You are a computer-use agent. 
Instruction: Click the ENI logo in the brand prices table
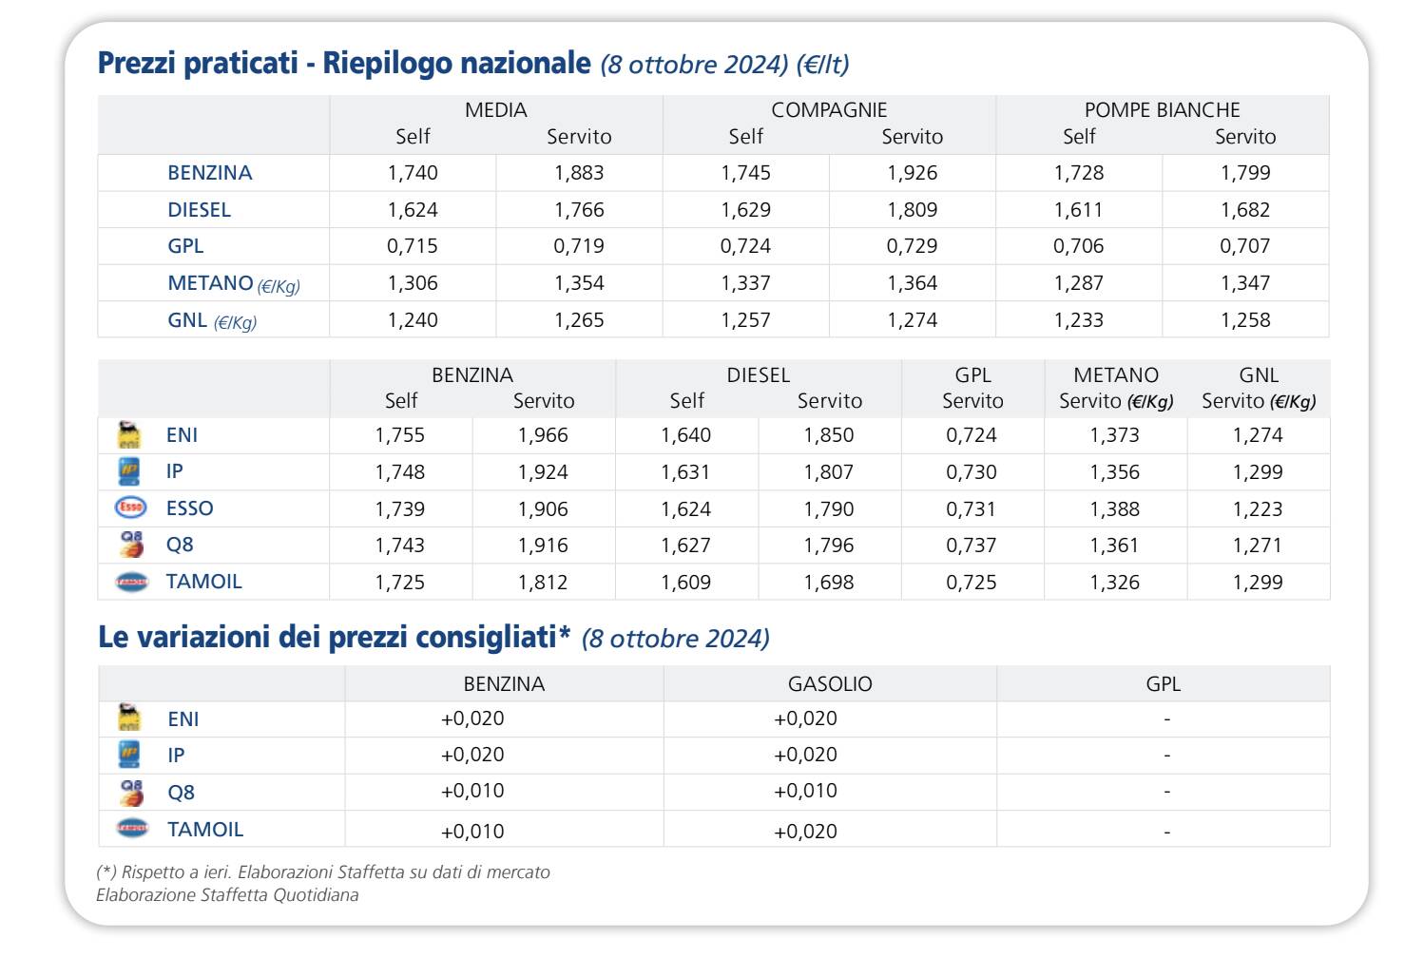point(128,434)
